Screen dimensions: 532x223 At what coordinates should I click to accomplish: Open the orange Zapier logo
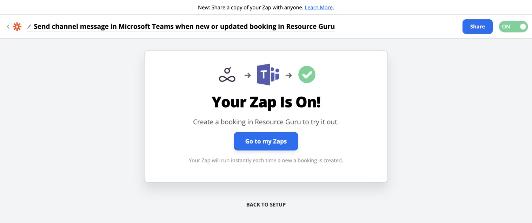(17, 27)
